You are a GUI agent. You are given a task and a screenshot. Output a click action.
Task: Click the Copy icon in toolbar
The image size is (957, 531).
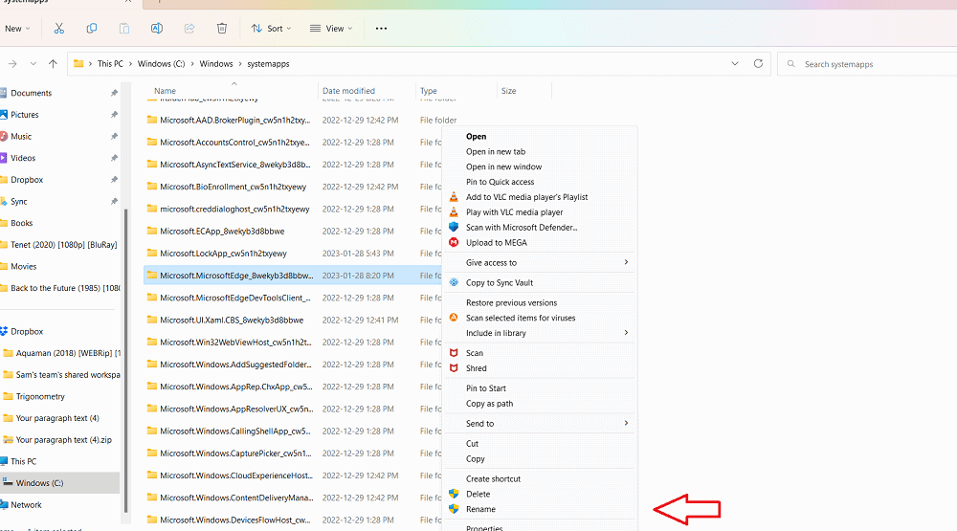click(x=92, y=28)
